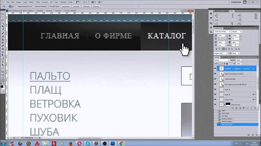
Task: Click the Opacity value field in Layers
Action: tap(238, 60)
